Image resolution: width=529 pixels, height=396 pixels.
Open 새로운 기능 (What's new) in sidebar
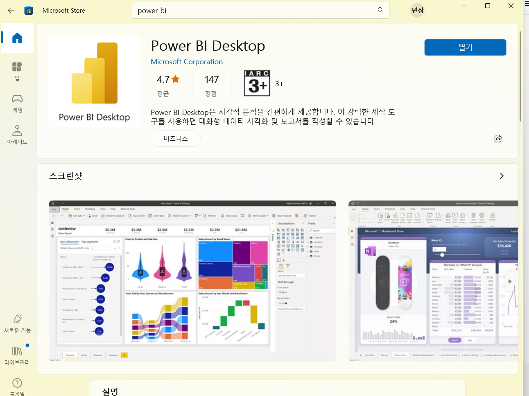(x=17, y=324)
